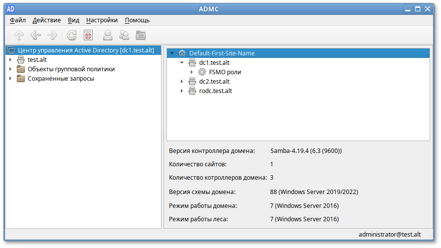The height and width of the screenshot is (248, 441).
Task: Collapse the Default-First-Site-Name node
Action: pos(172,53)
